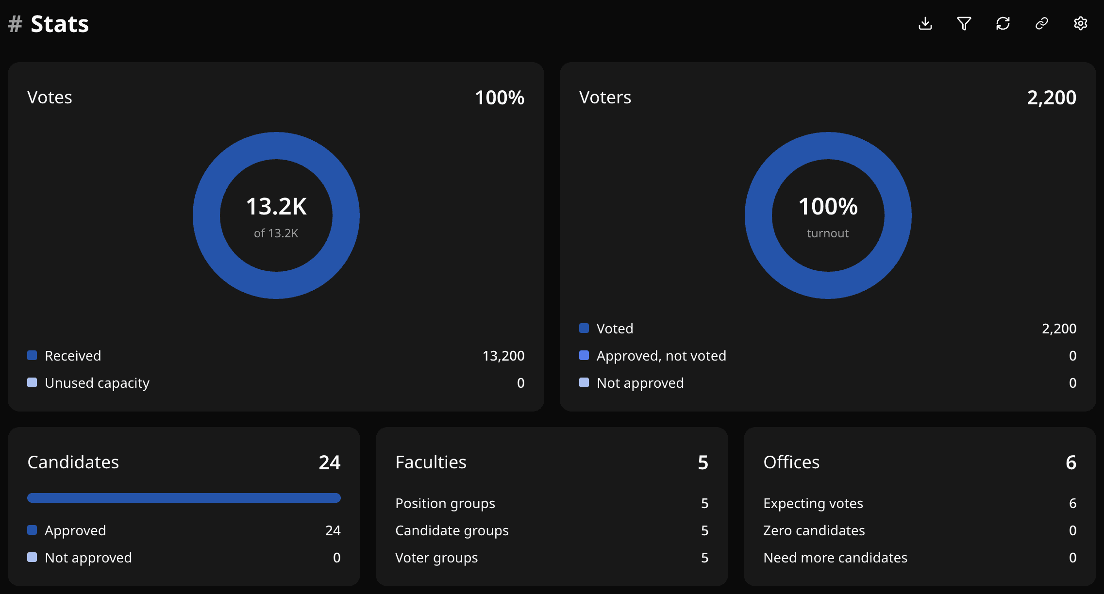The image size is (1104, 594).
Task: Select the Unused capacity legend swatch
Action: [32, 382]
